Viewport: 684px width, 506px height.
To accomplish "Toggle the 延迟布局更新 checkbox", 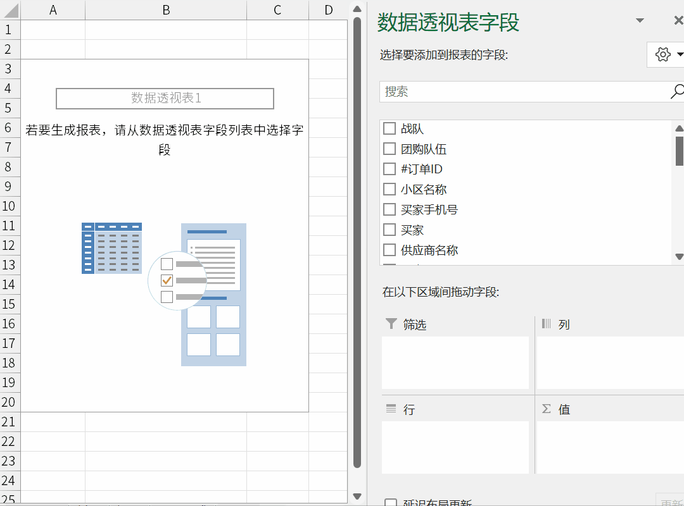I will pyautogui.click(x=390, y=502).
